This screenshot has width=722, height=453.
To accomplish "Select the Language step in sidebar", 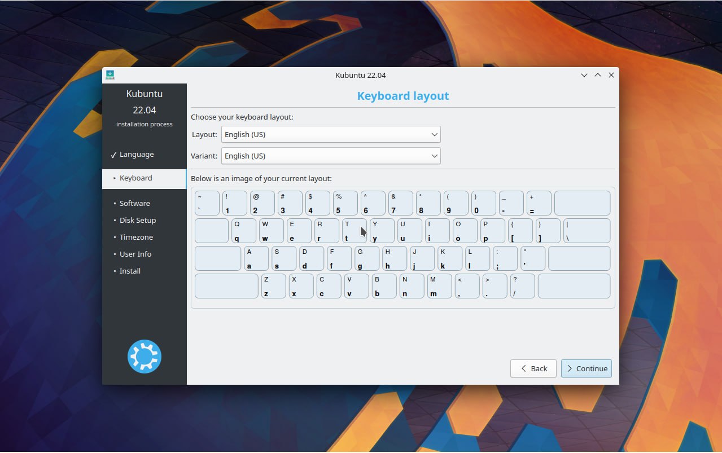I will [137, 154].
